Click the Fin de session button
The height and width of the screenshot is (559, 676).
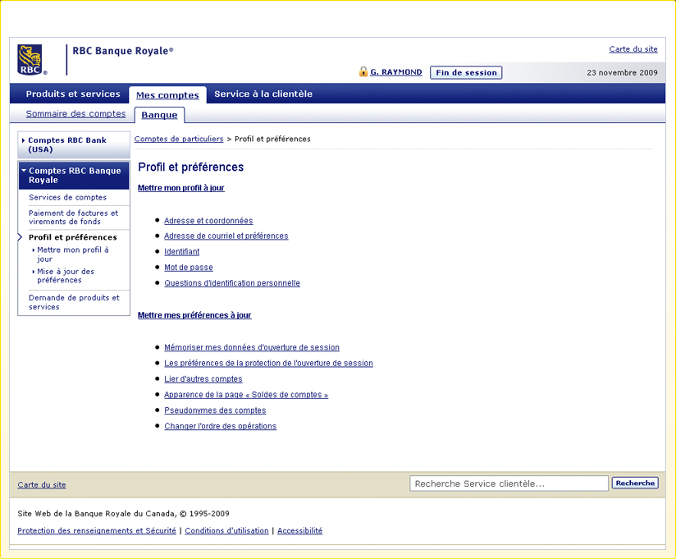(x=466, y=72)
